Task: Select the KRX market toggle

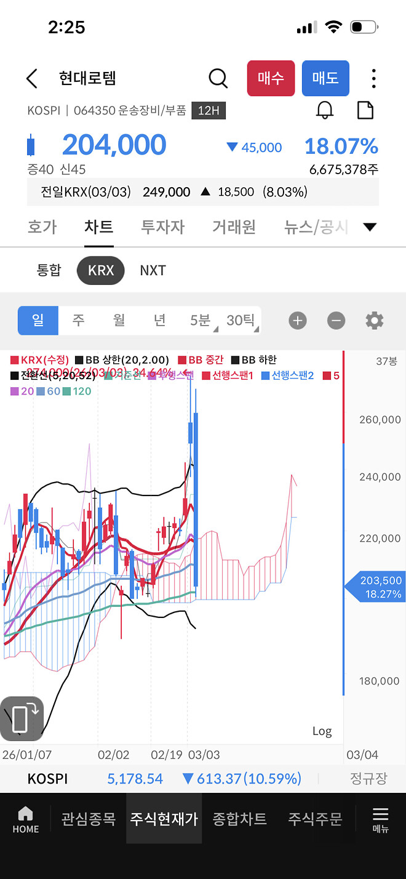Action: click(x=100, y=270)
